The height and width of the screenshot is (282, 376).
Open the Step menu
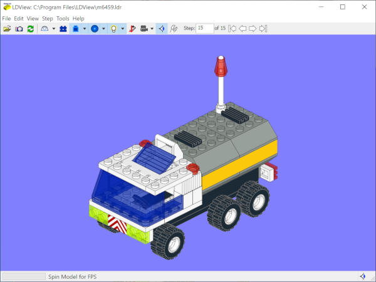pos(48,19)
